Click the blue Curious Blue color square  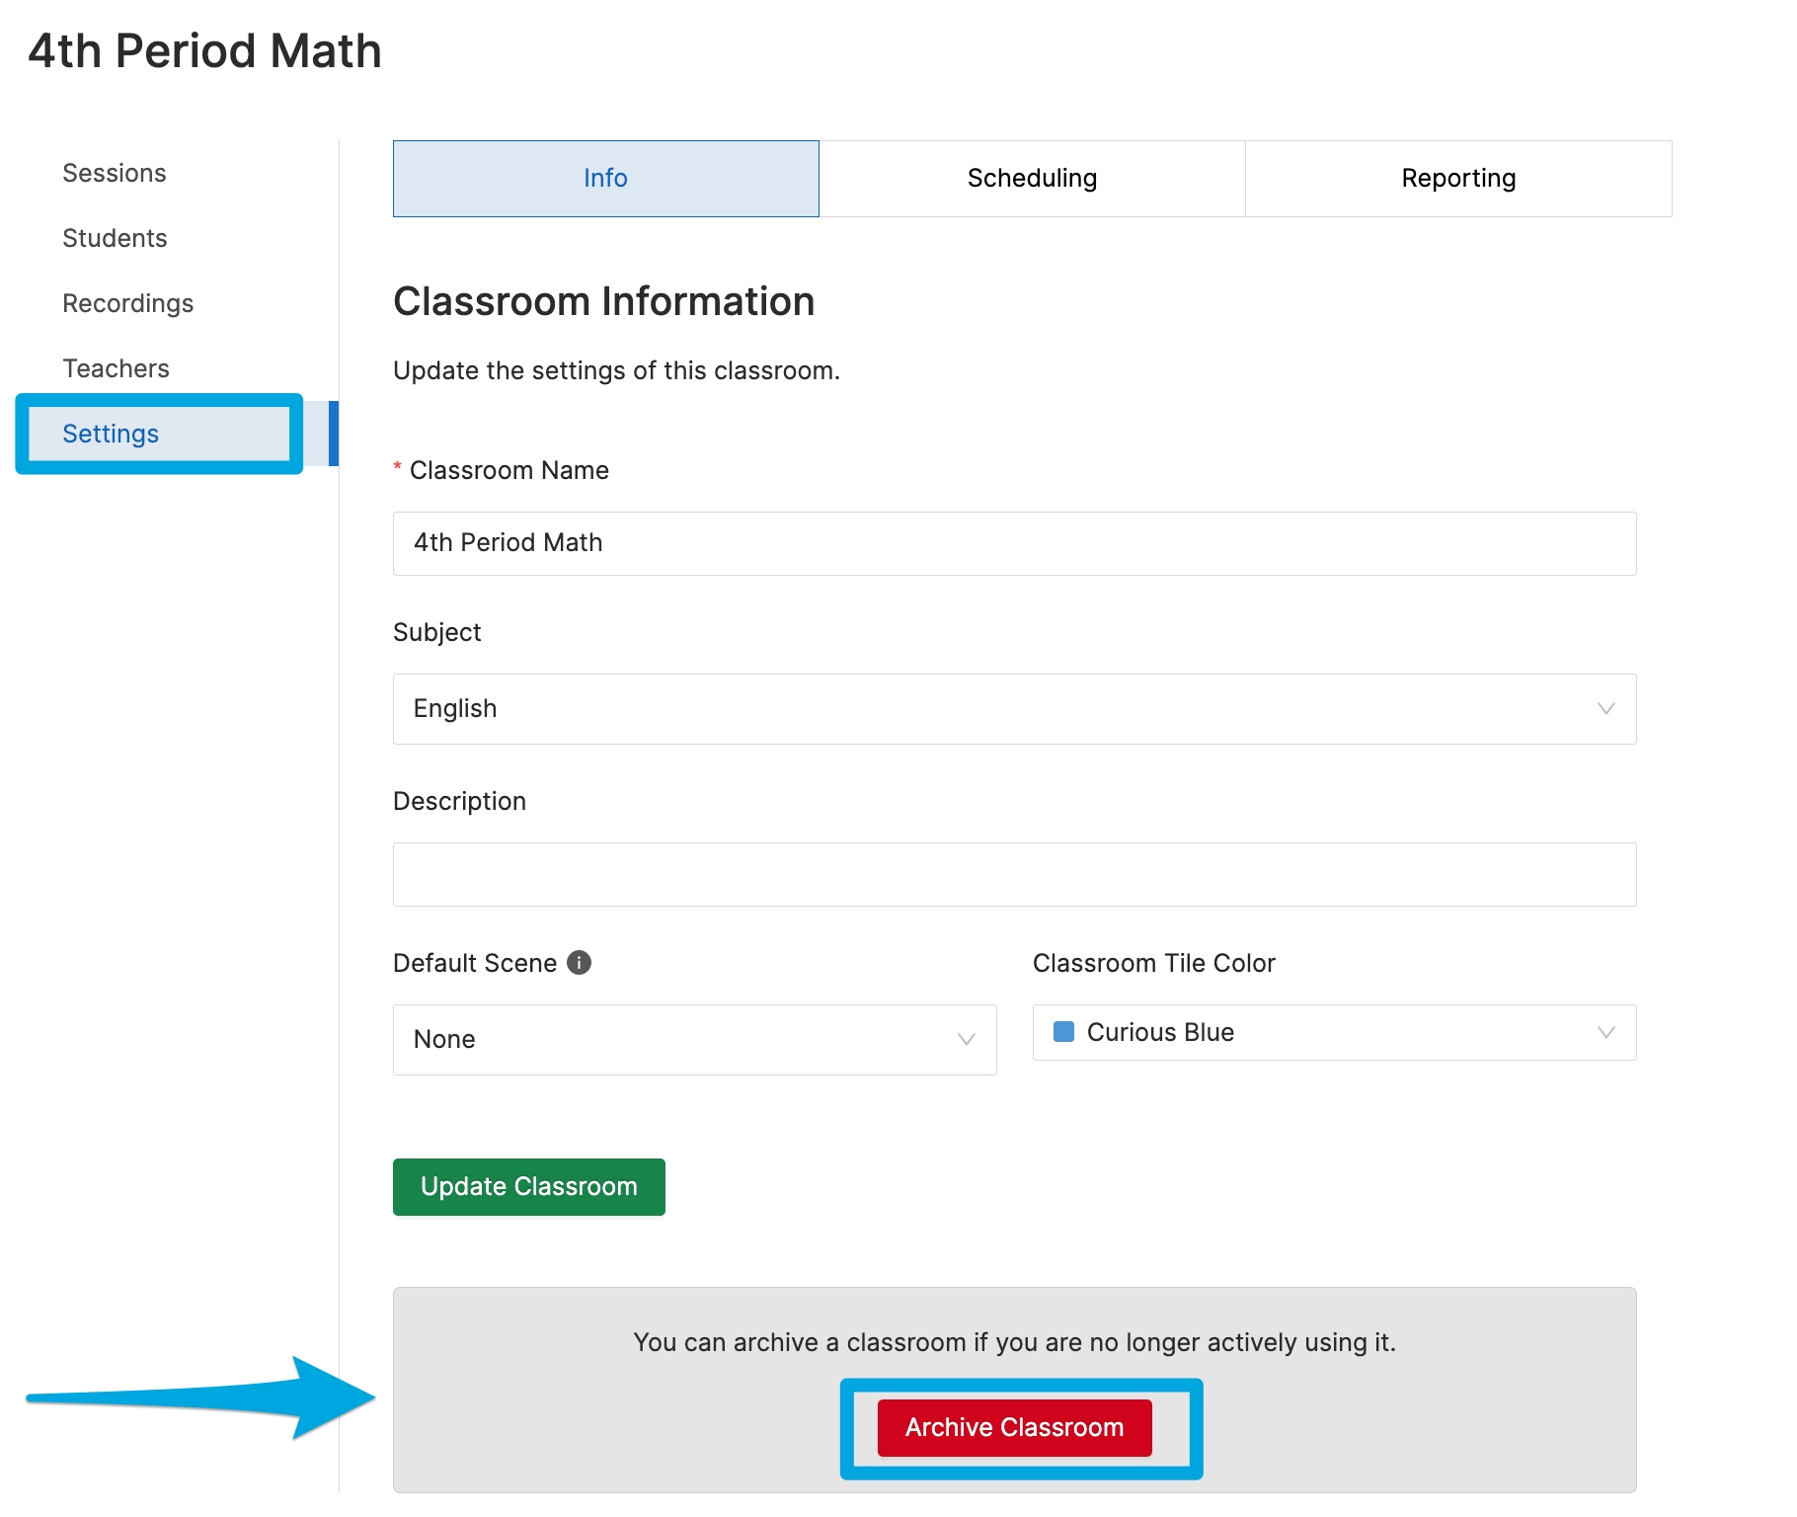(x=1063, y=1032)
